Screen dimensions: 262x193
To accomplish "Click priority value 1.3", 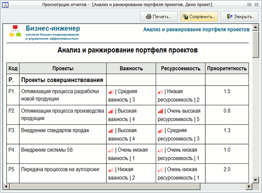I will click(x=227, y=130).
